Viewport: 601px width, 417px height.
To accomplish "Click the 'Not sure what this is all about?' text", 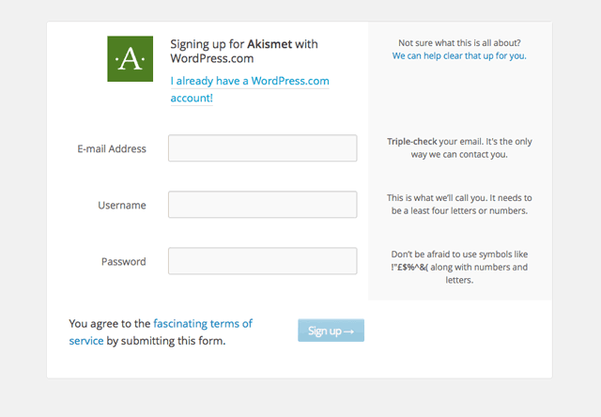I will (x=459, y=42).
